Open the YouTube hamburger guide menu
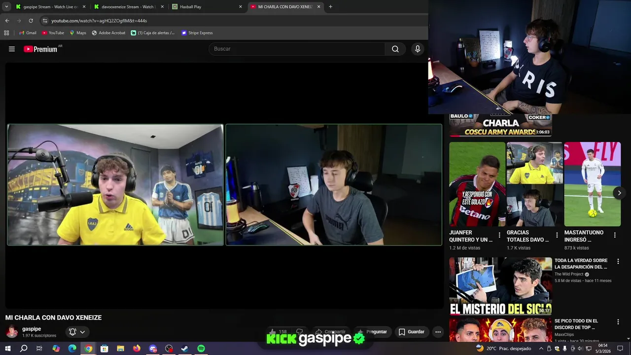 (x=12, y=49)
